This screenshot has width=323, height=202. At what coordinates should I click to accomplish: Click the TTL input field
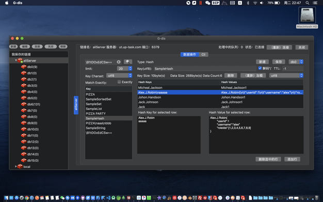[293, 69]
